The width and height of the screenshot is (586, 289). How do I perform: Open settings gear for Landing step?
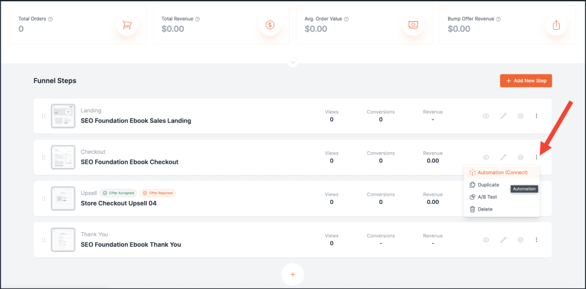pyautogui.click(x=521, y=116)
